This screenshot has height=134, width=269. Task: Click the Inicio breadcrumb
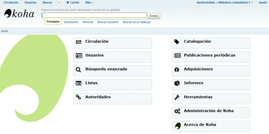(x=5, y=31)
